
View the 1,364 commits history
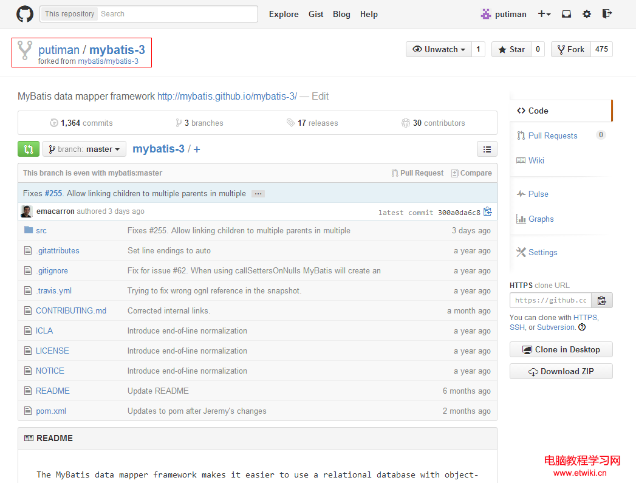click(x=81, y=123)
